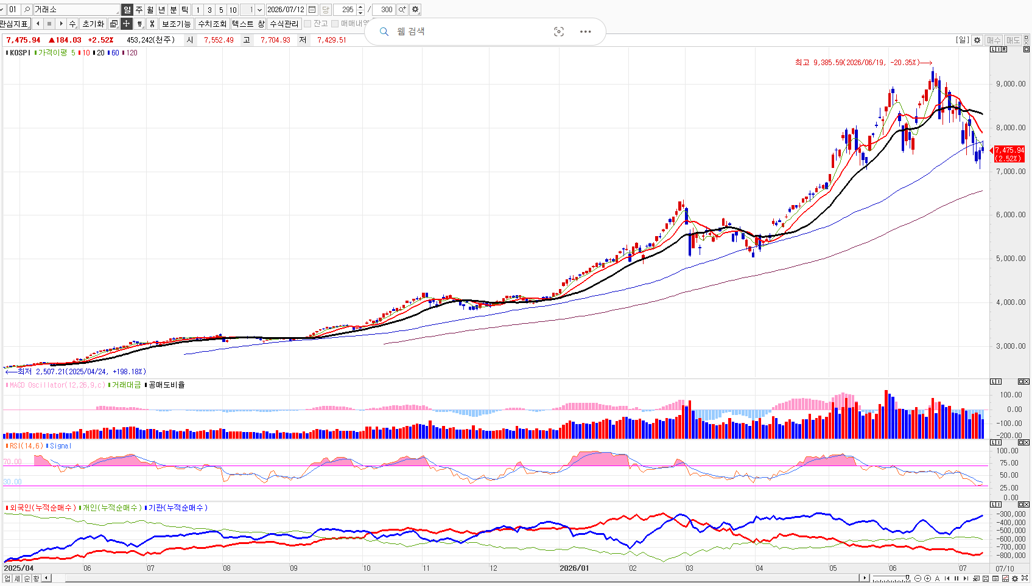
Task: Open web search dots menu
Action: [x=585, y=32]
